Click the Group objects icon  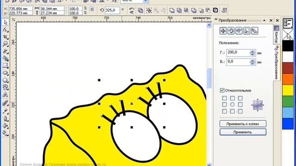click(149, 10)
